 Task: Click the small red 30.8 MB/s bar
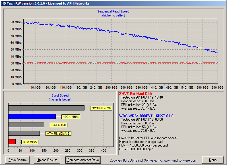12,141
